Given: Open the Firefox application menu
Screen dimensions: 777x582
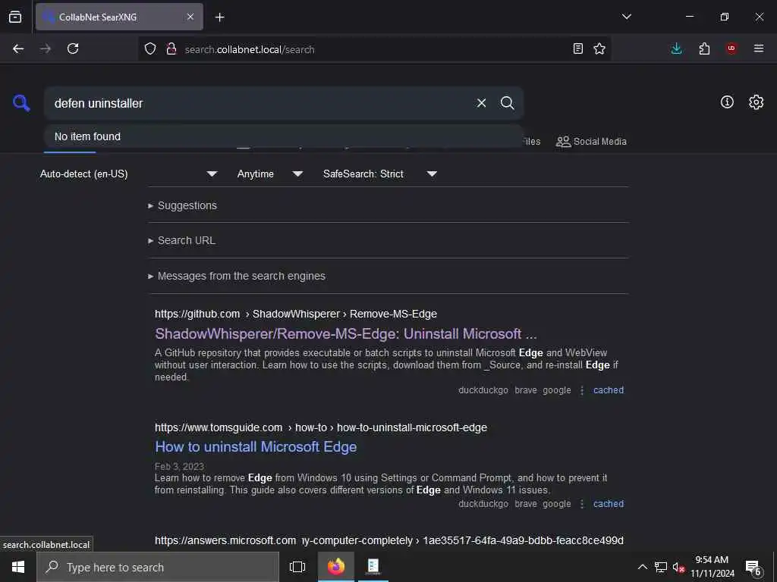Looking at the screenshot, I should 759,48.
